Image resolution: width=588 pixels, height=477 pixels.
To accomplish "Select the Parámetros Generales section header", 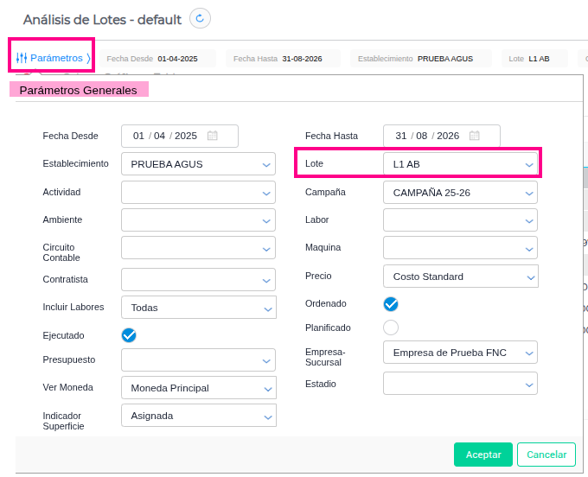I will (79, 90).
